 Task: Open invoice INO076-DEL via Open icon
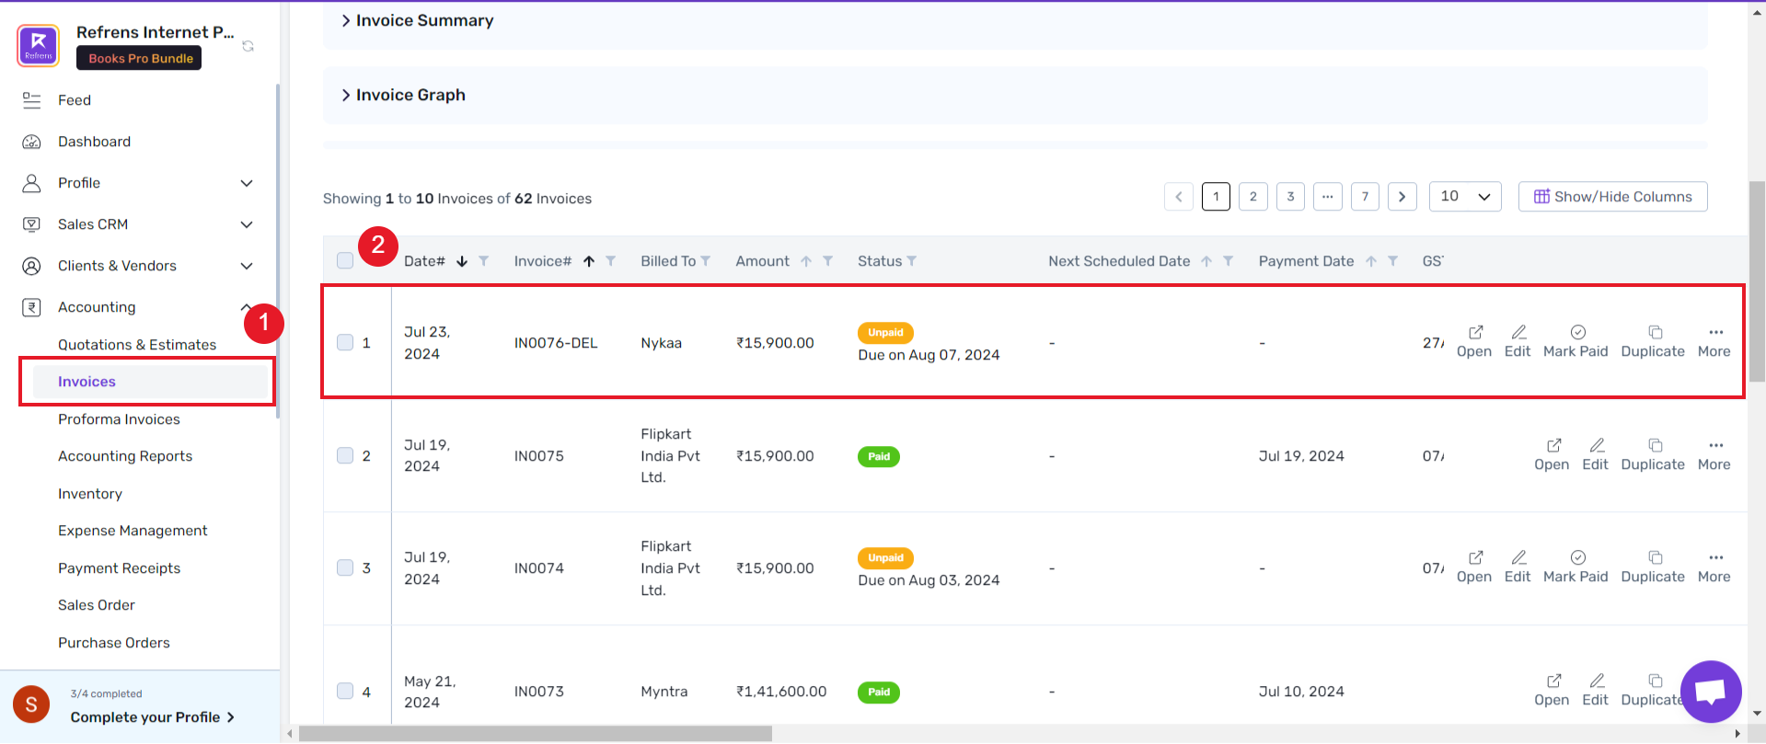1474,341
